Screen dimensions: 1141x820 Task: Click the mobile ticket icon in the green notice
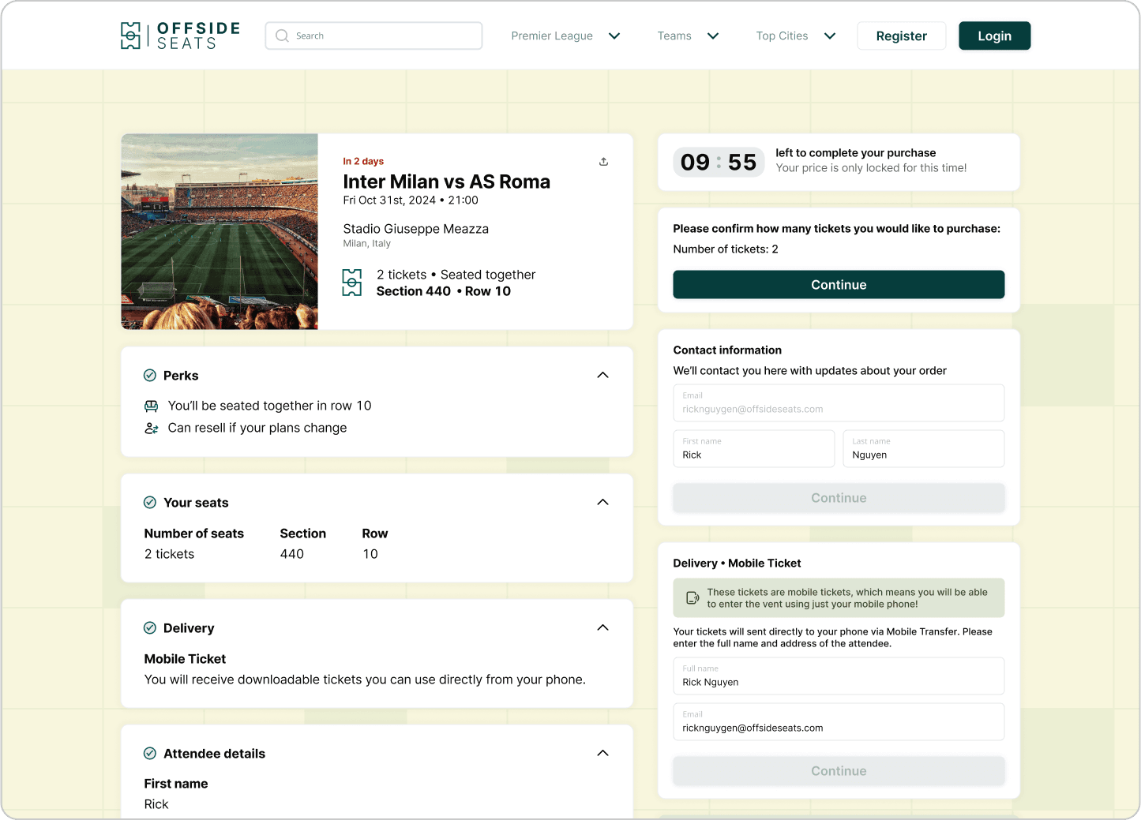coord(692,598)
